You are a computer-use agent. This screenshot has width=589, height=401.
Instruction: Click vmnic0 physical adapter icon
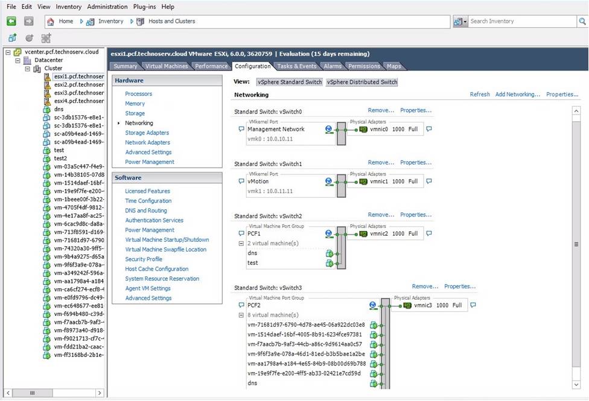(363, 130)
